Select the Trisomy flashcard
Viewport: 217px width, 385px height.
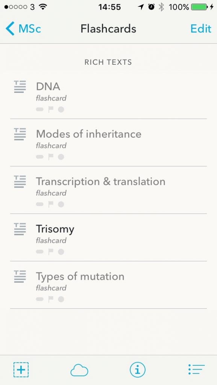[108, 238]
